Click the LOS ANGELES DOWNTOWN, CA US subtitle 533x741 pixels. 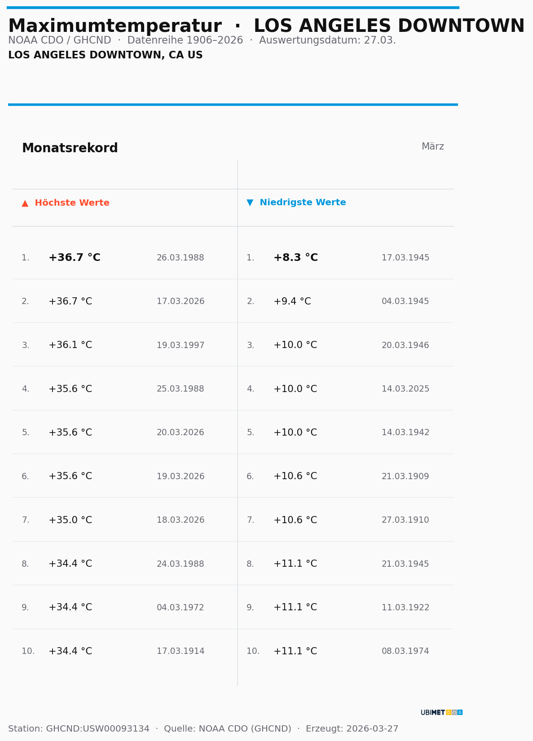point(106,55)
